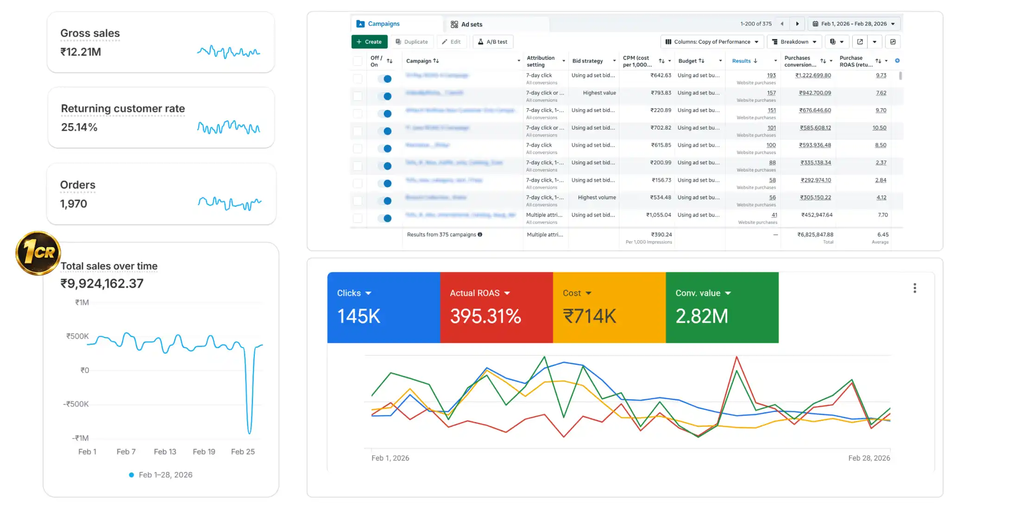Image resolution: width=1019 pixels, height=509 pixels.
Task: Click the info icon beside Results from 375 campaigns
Action: click(x=480, y=235)
